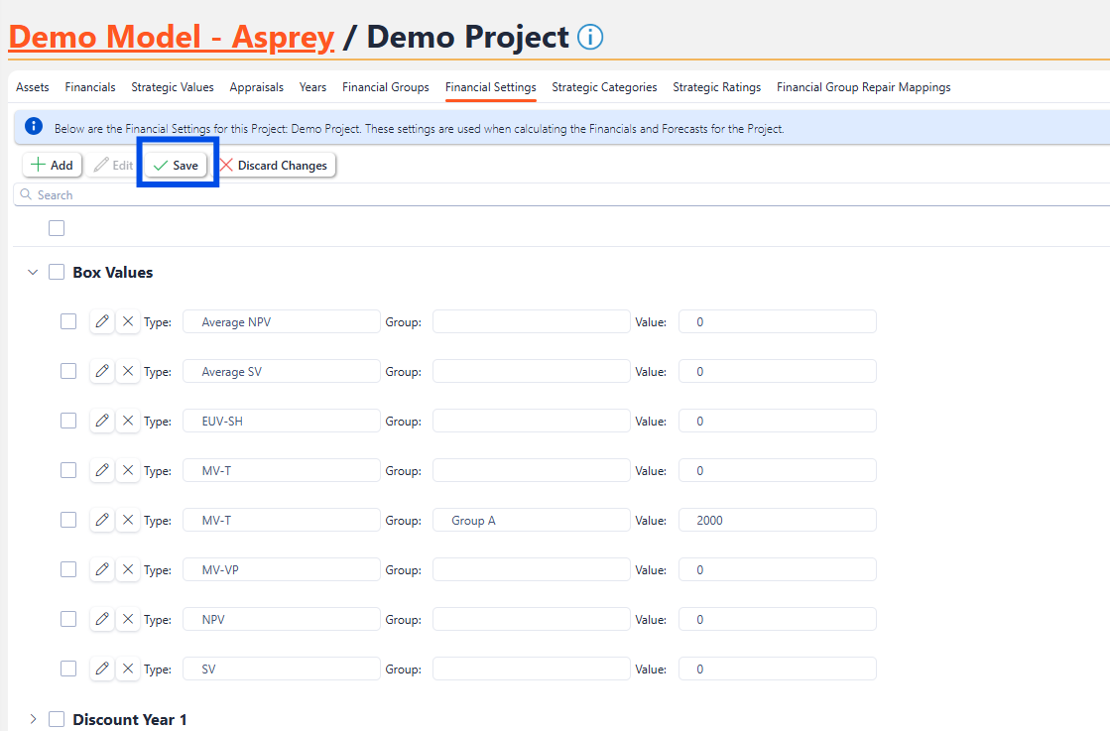Open the Demo Model - Asprey link
The height and width of the screenshot is (731, 1110).
[x=172, y=38]
